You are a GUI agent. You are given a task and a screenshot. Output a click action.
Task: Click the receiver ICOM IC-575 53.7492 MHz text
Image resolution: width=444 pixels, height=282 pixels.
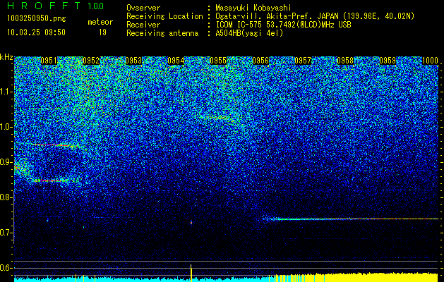tap(283, 25)
